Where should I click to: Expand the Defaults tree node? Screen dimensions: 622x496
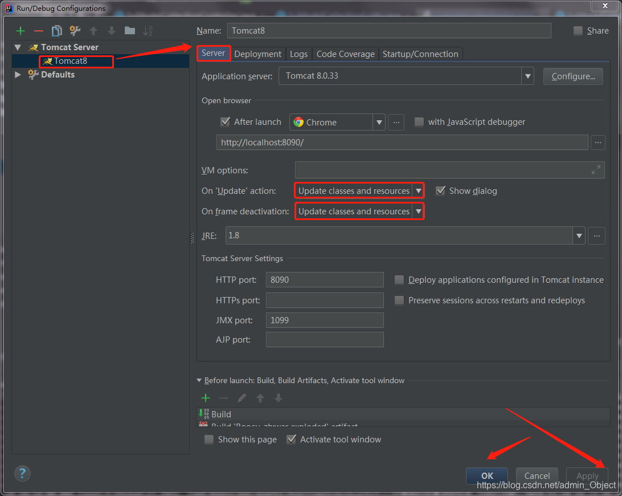[x=18, y=74]
